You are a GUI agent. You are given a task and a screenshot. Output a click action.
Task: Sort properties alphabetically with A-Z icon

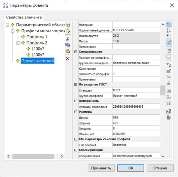(x=169, y=31)
